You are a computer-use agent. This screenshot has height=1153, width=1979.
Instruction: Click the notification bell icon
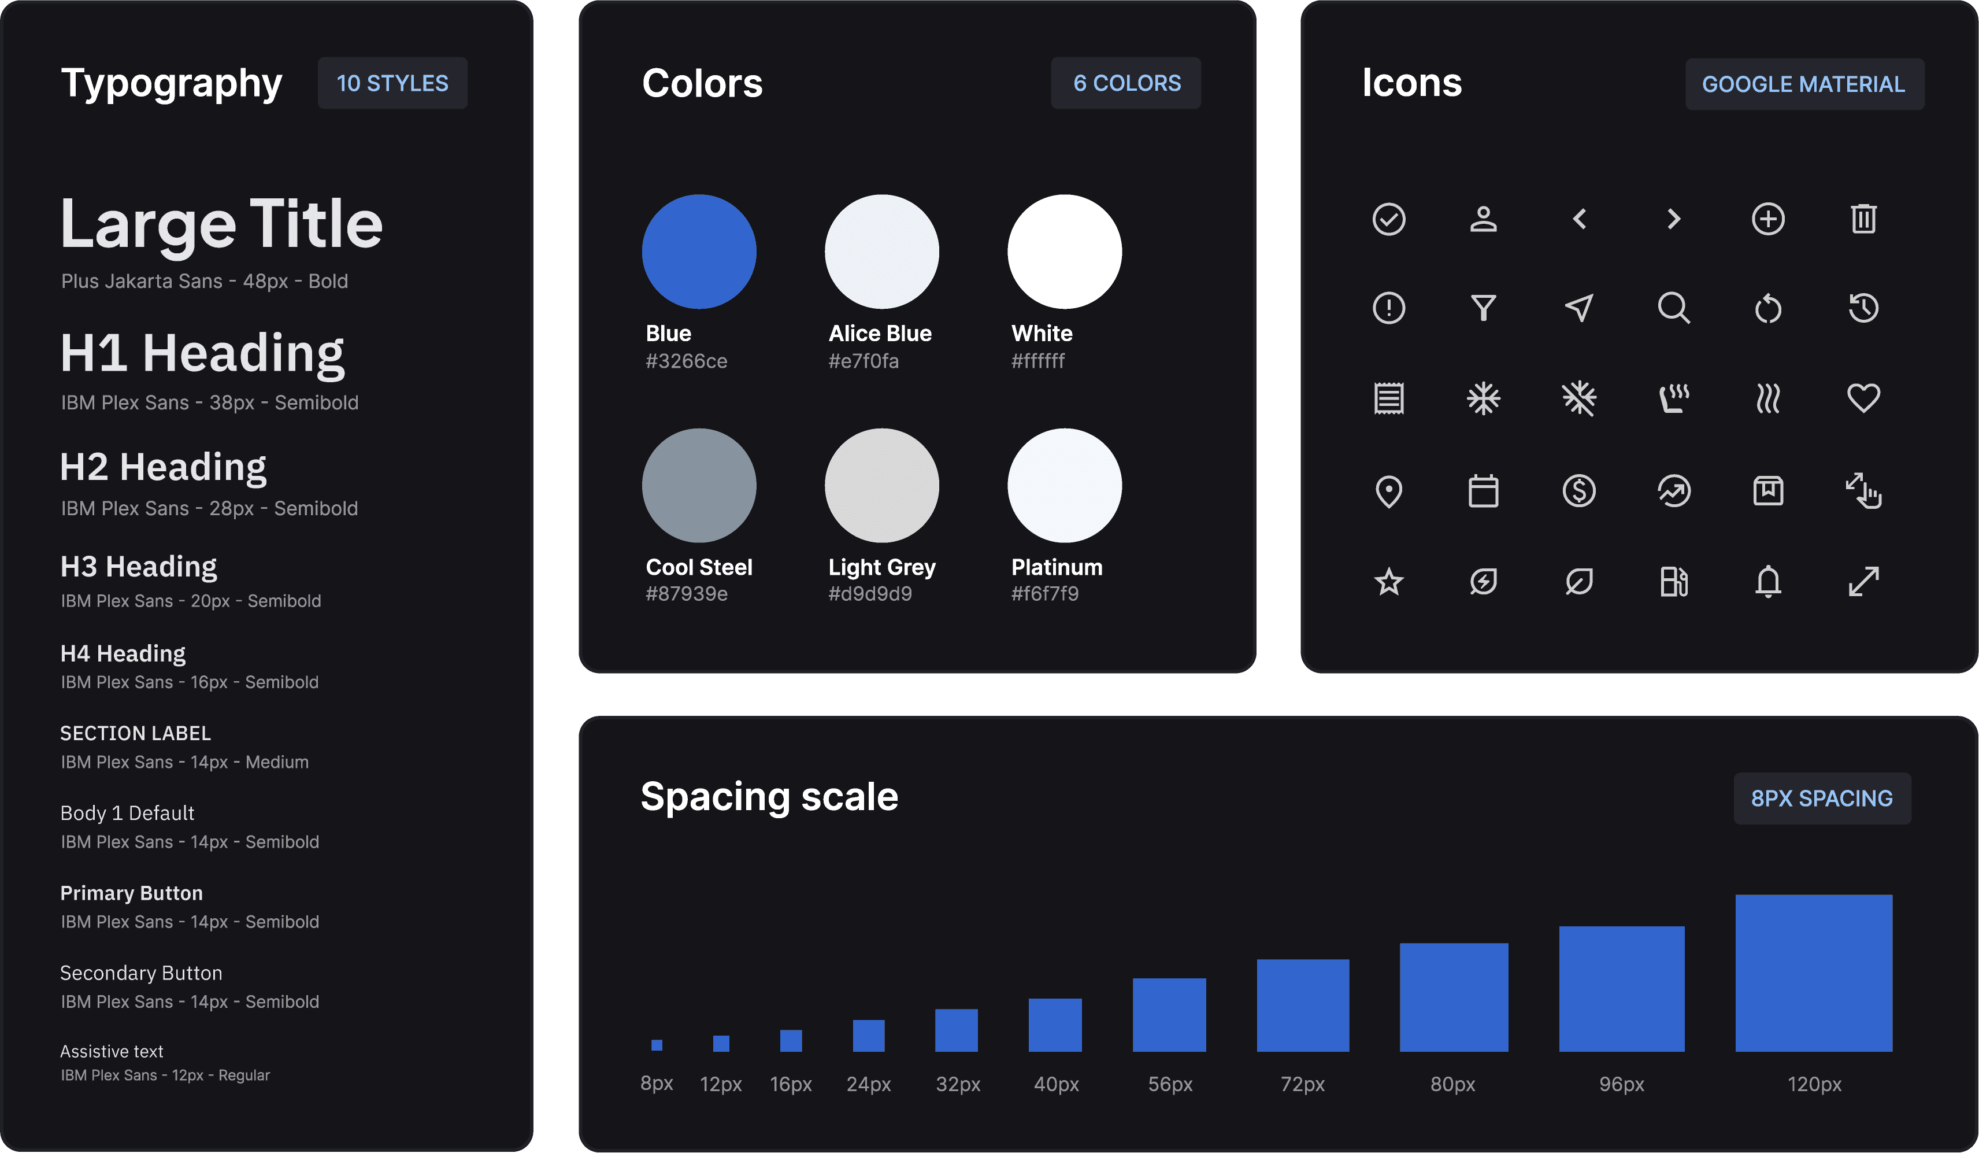[x=1768, y=582]
